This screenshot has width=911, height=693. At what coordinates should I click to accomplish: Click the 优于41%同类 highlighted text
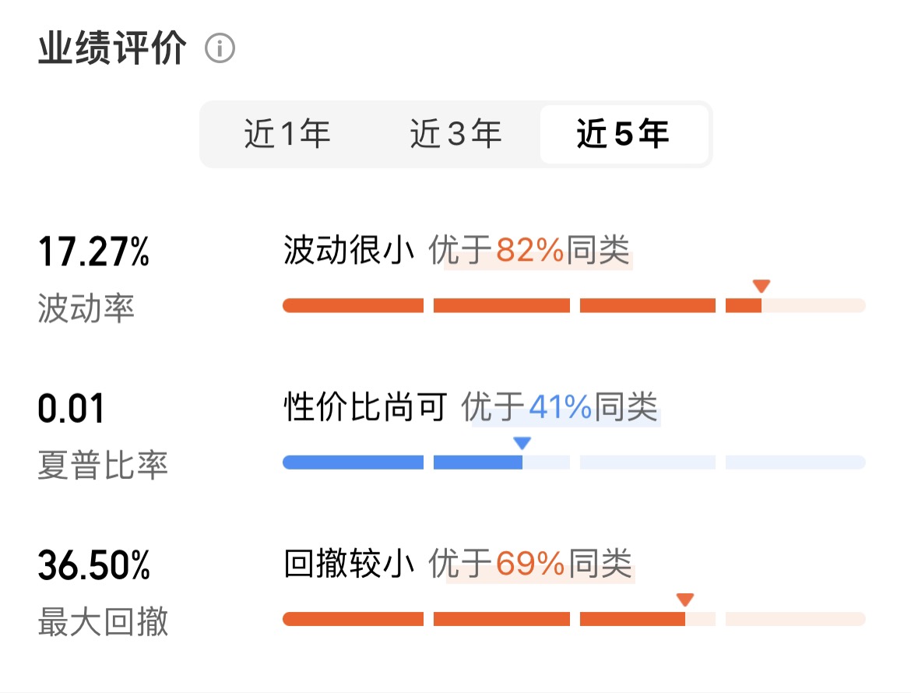(560, 406)
